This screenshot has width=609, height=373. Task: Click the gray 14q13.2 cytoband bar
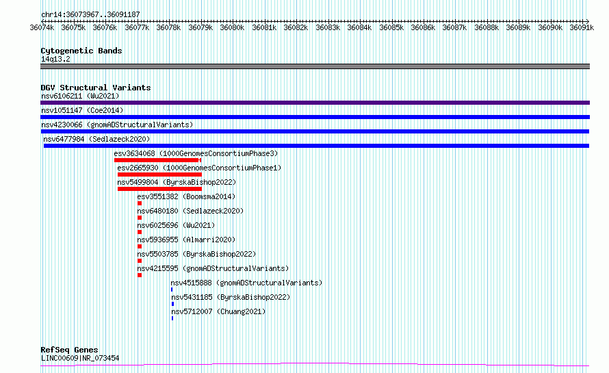[315, 66]
